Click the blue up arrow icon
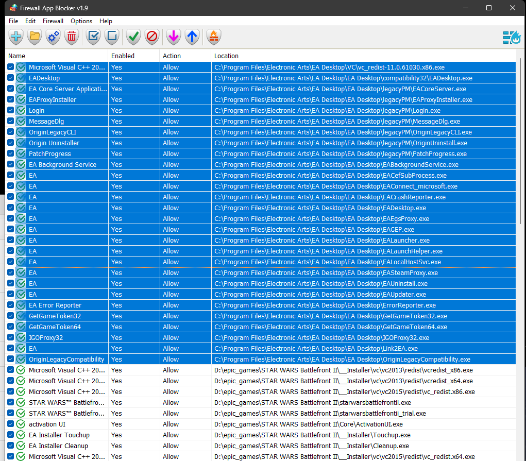 coord(192,37)
